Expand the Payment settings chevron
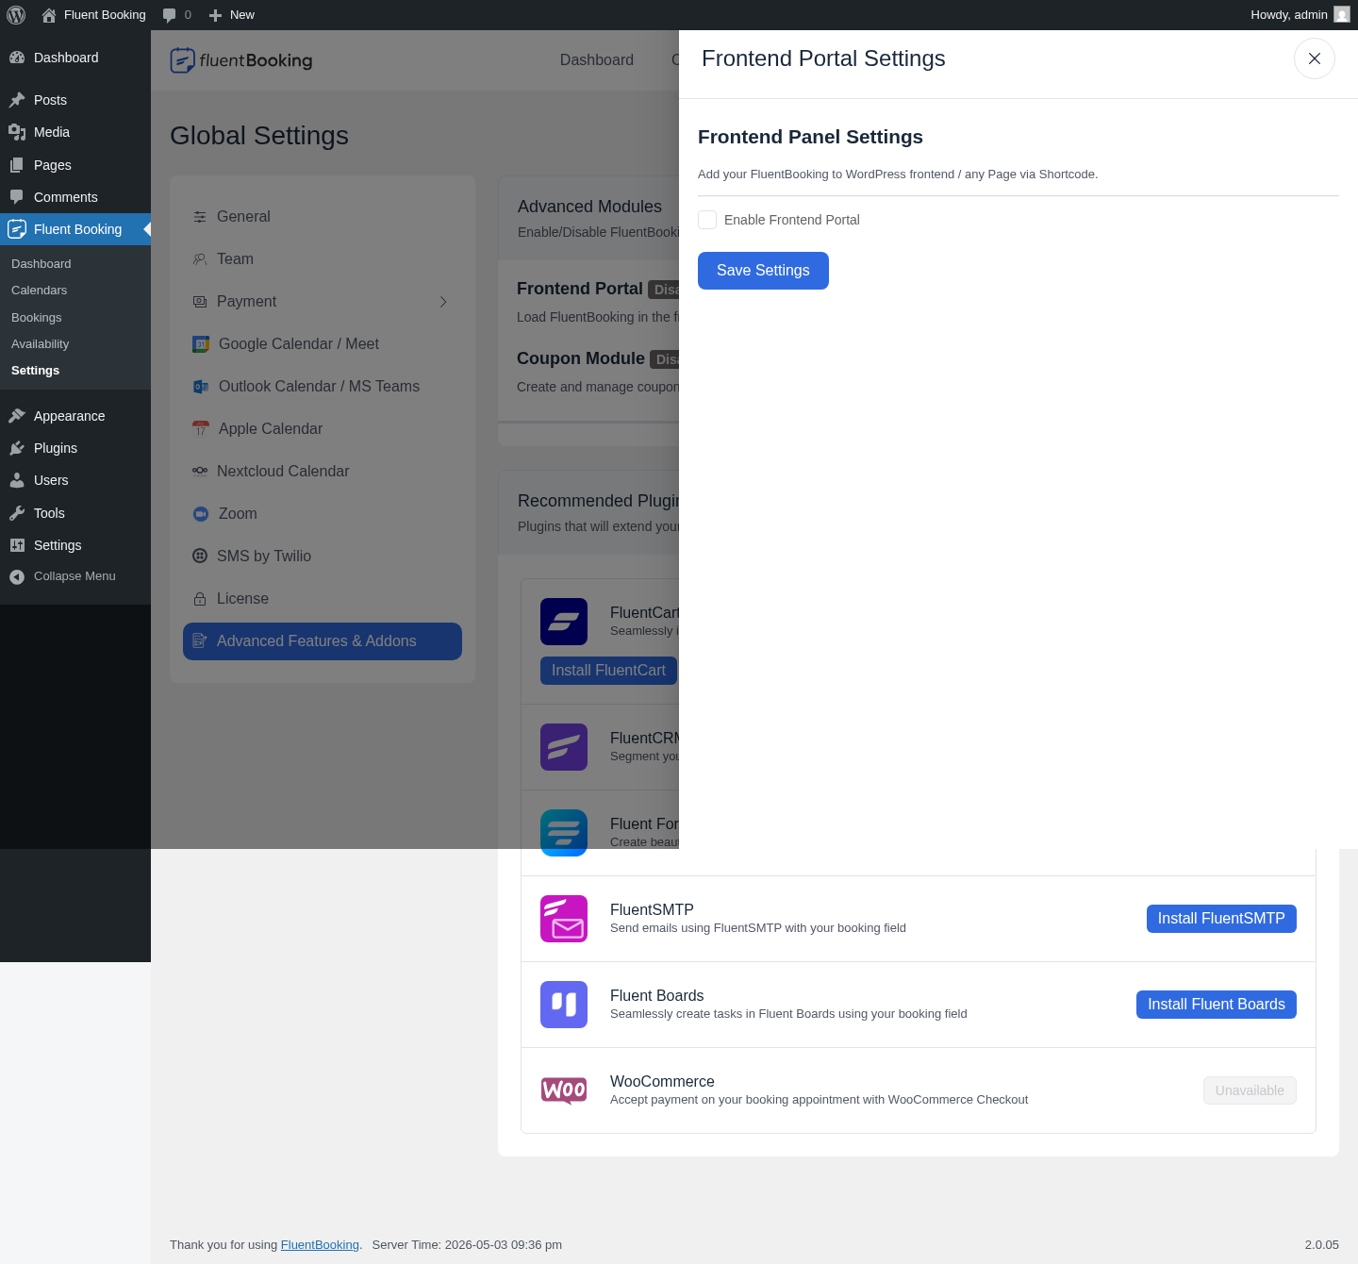Image resolution: width=1358 pixels, height=1264 pixels. (x=443, y=302)
